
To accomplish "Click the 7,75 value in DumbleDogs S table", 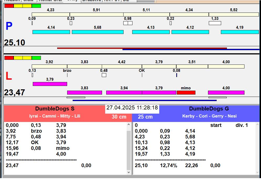I will (x=11, y=137).
